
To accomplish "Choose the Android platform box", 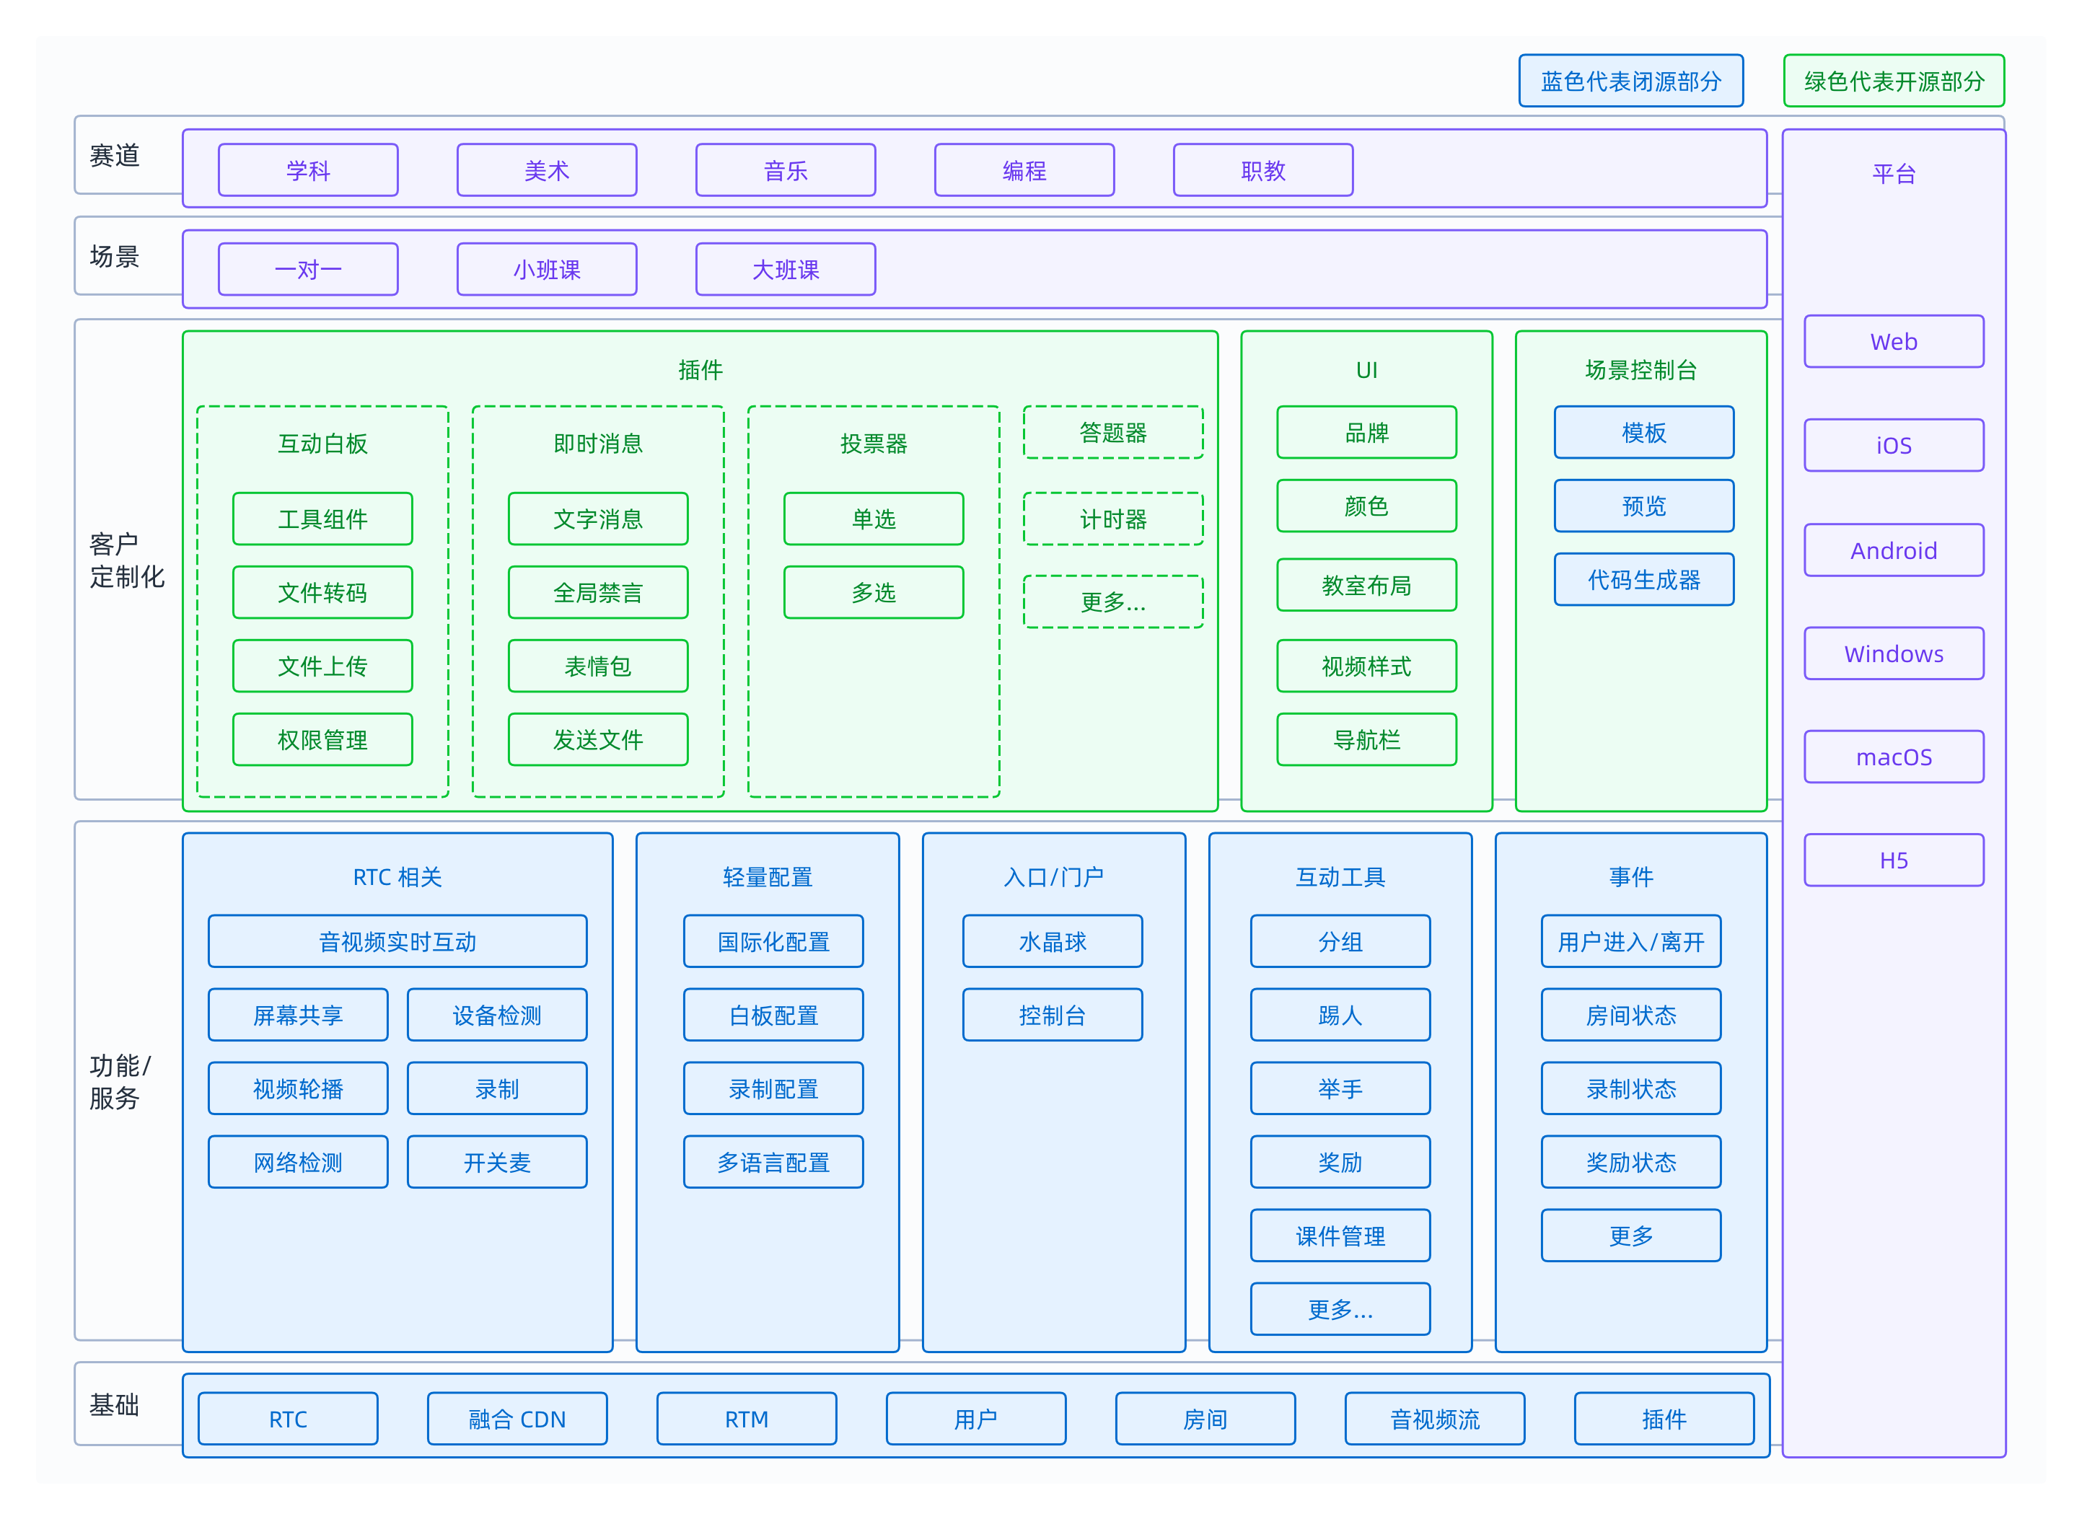I will point(1894,551).
